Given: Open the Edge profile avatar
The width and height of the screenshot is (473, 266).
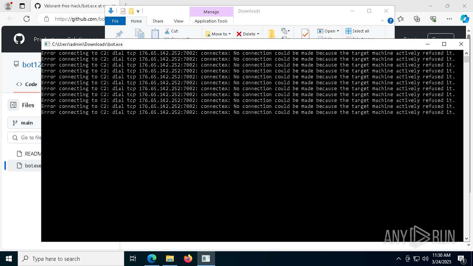Looking at the screenshot, I should point(8,6).
